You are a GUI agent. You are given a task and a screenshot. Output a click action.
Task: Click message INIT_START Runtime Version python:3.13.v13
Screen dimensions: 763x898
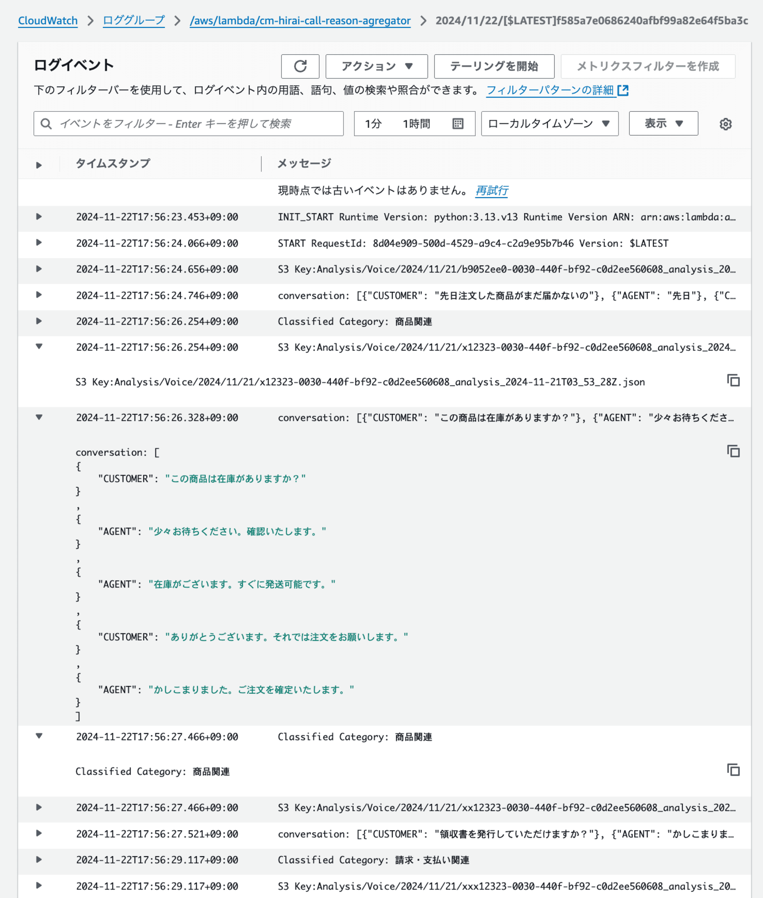507,217
